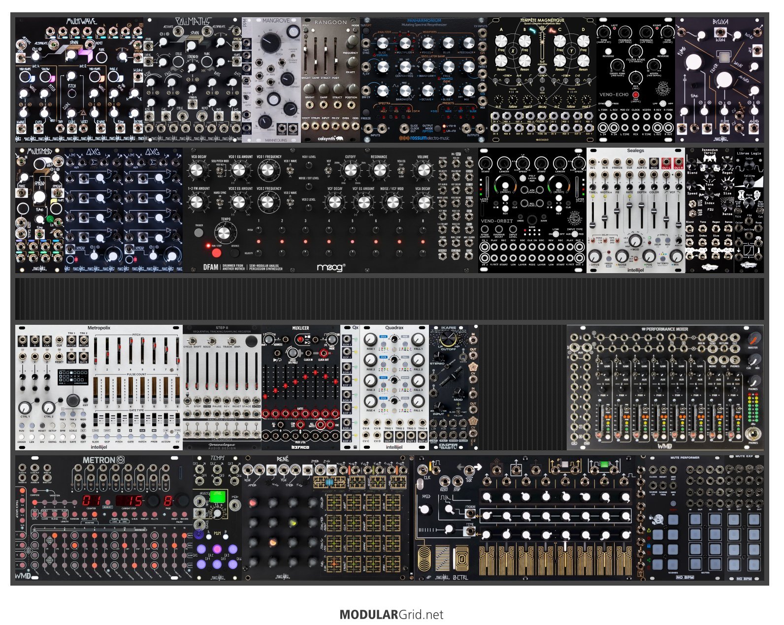Click the Metropolix CTRL 1 knob
Viewport: 784px width, 625px height.
pos(25,407)
